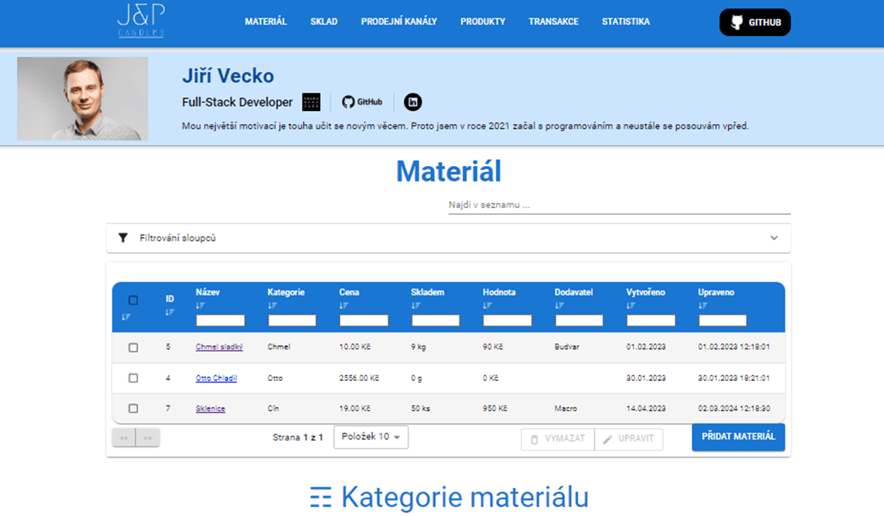Navigate to TRANSAKCE in the top menu
Image resolution: width=884 pixels, height=517 pixels.
pyautogui.click(x=553, y=22)
